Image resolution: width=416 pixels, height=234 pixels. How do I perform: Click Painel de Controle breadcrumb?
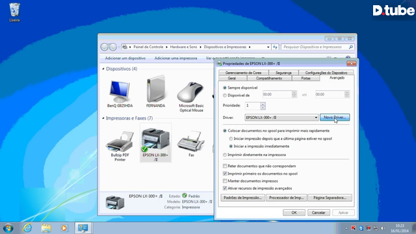click(x=148, y=47)
